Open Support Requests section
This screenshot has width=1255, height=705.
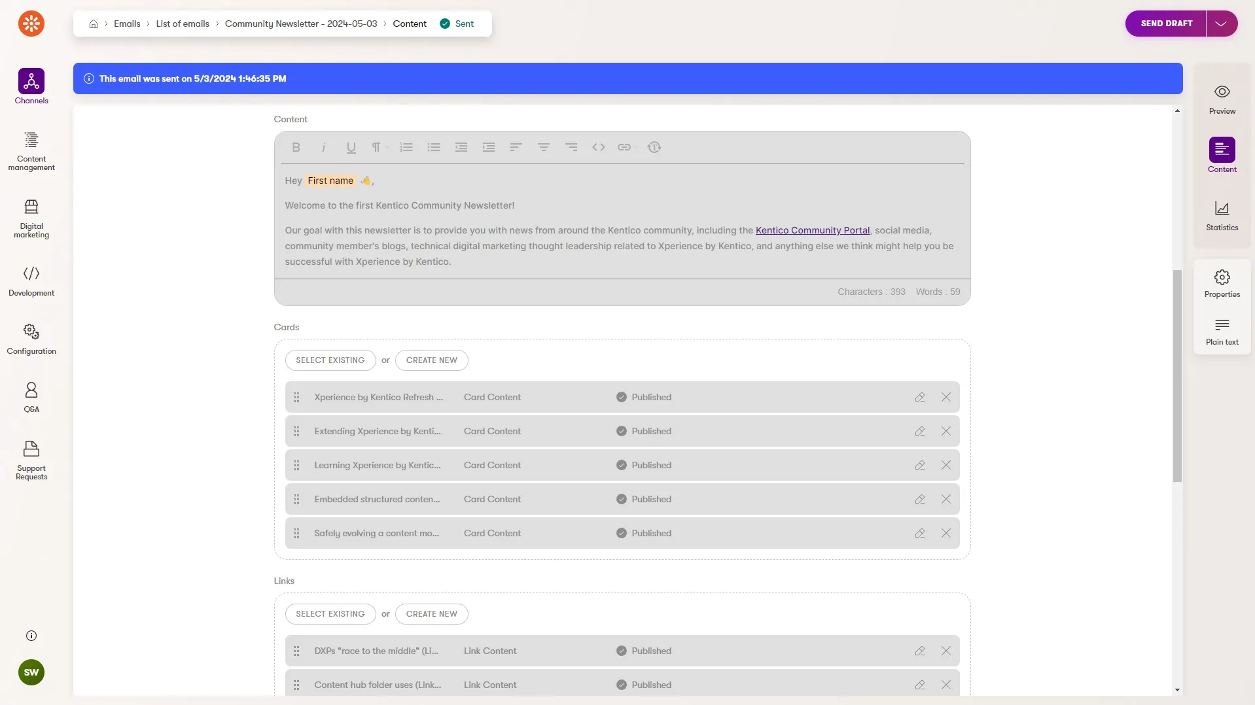point(31,460)
